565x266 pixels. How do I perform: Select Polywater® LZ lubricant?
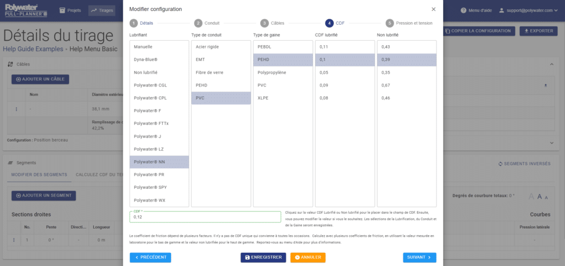point(159,149)
